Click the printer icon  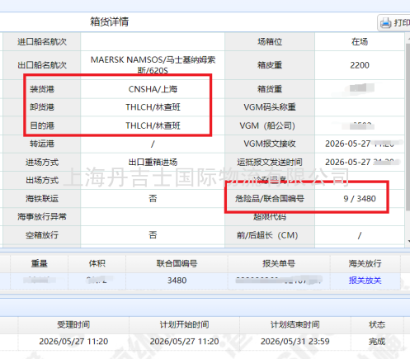coord(385,23)
